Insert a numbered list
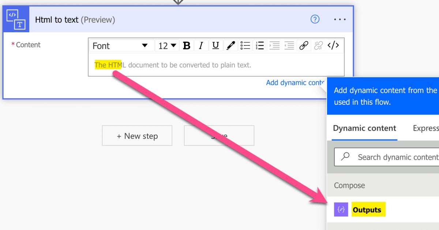 260,45
